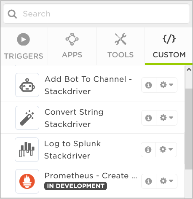Show info for Prometheus - Create action
This screenshot has width=193, height=199.
[x=149, y=181]
